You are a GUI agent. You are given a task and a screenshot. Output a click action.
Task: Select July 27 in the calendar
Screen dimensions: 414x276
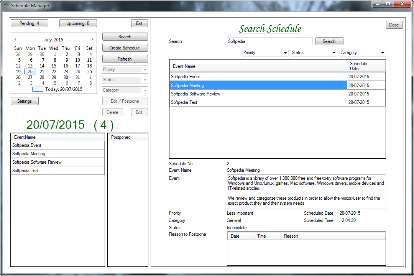30,77
